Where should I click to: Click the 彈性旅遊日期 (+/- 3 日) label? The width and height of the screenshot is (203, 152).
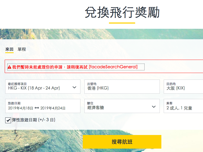34,120
